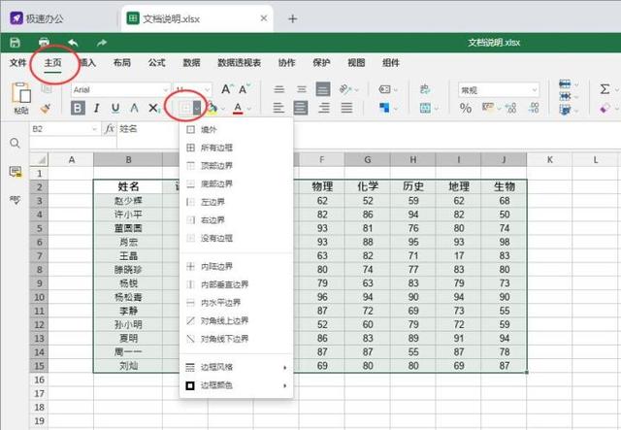
Task: Redo the last action
Action: coord(102,43)
